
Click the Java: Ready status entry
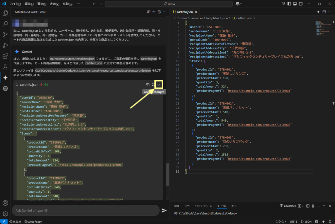coord(33,222)
